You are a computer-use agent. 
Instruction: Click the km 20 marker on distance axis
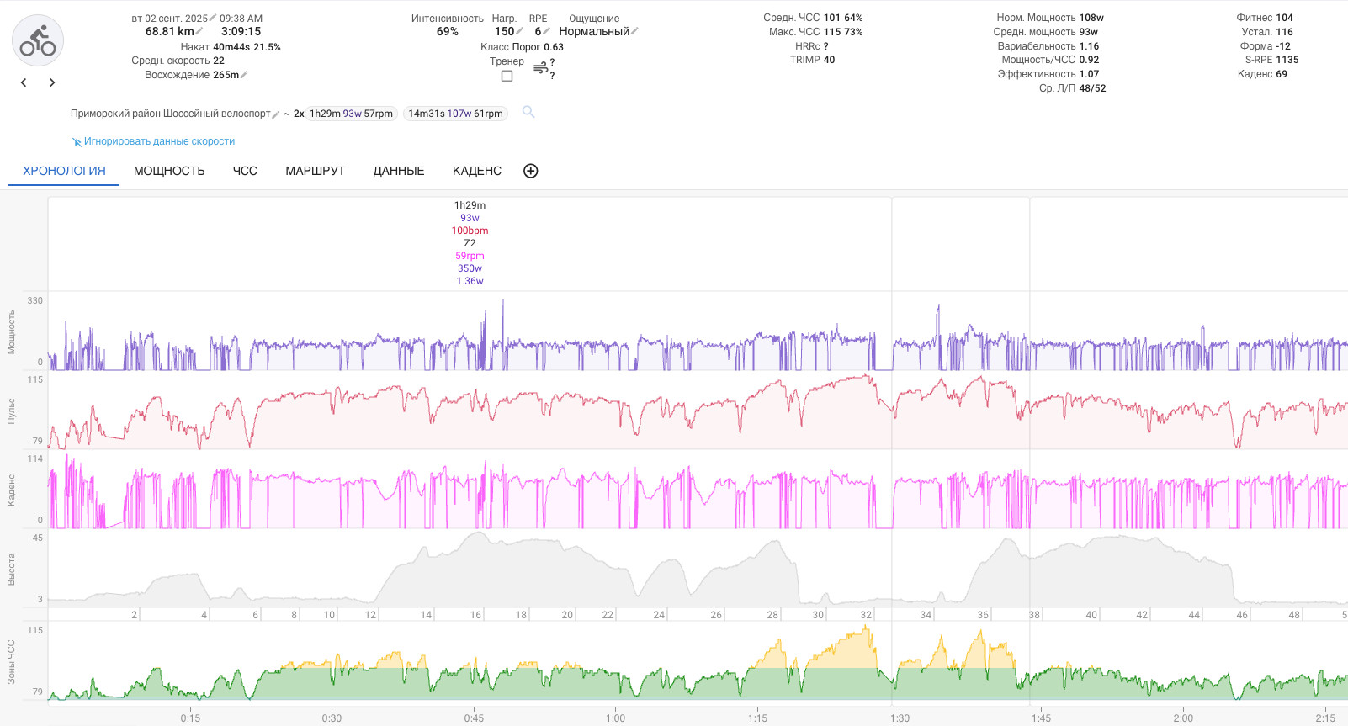point(567,615)
